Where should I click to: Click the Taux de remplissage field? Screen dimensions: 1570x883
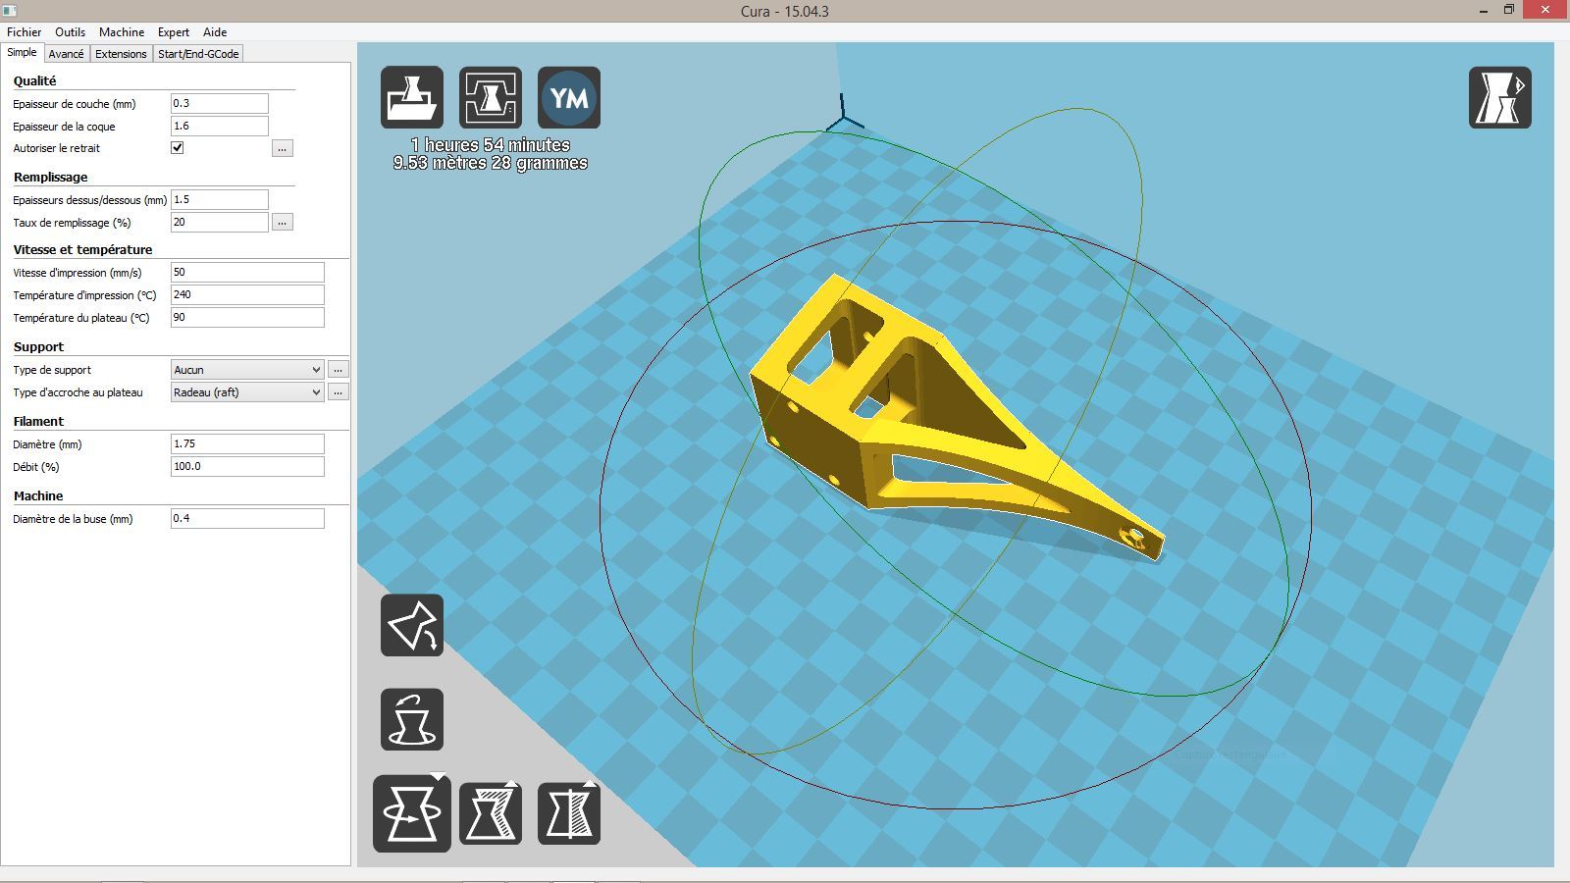(220, 222)
